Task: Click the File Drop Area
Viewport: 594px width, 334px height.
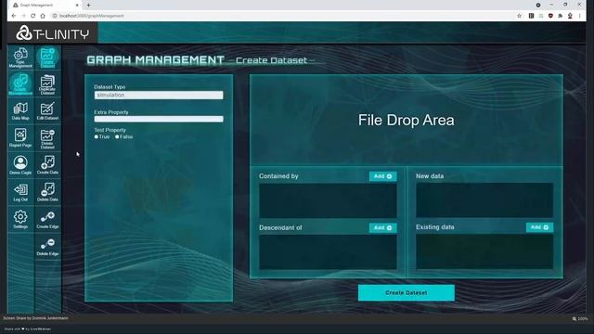Action: (407, 120)
